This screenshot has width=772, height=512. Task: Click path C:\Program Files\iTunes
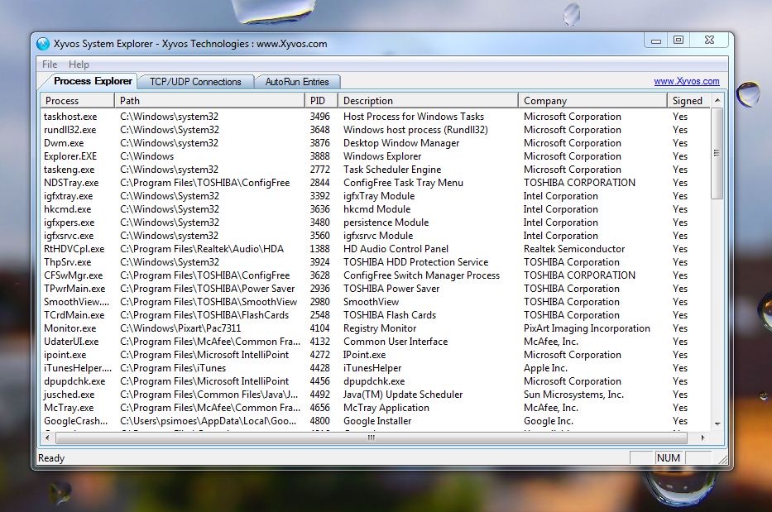pos(173,368)
